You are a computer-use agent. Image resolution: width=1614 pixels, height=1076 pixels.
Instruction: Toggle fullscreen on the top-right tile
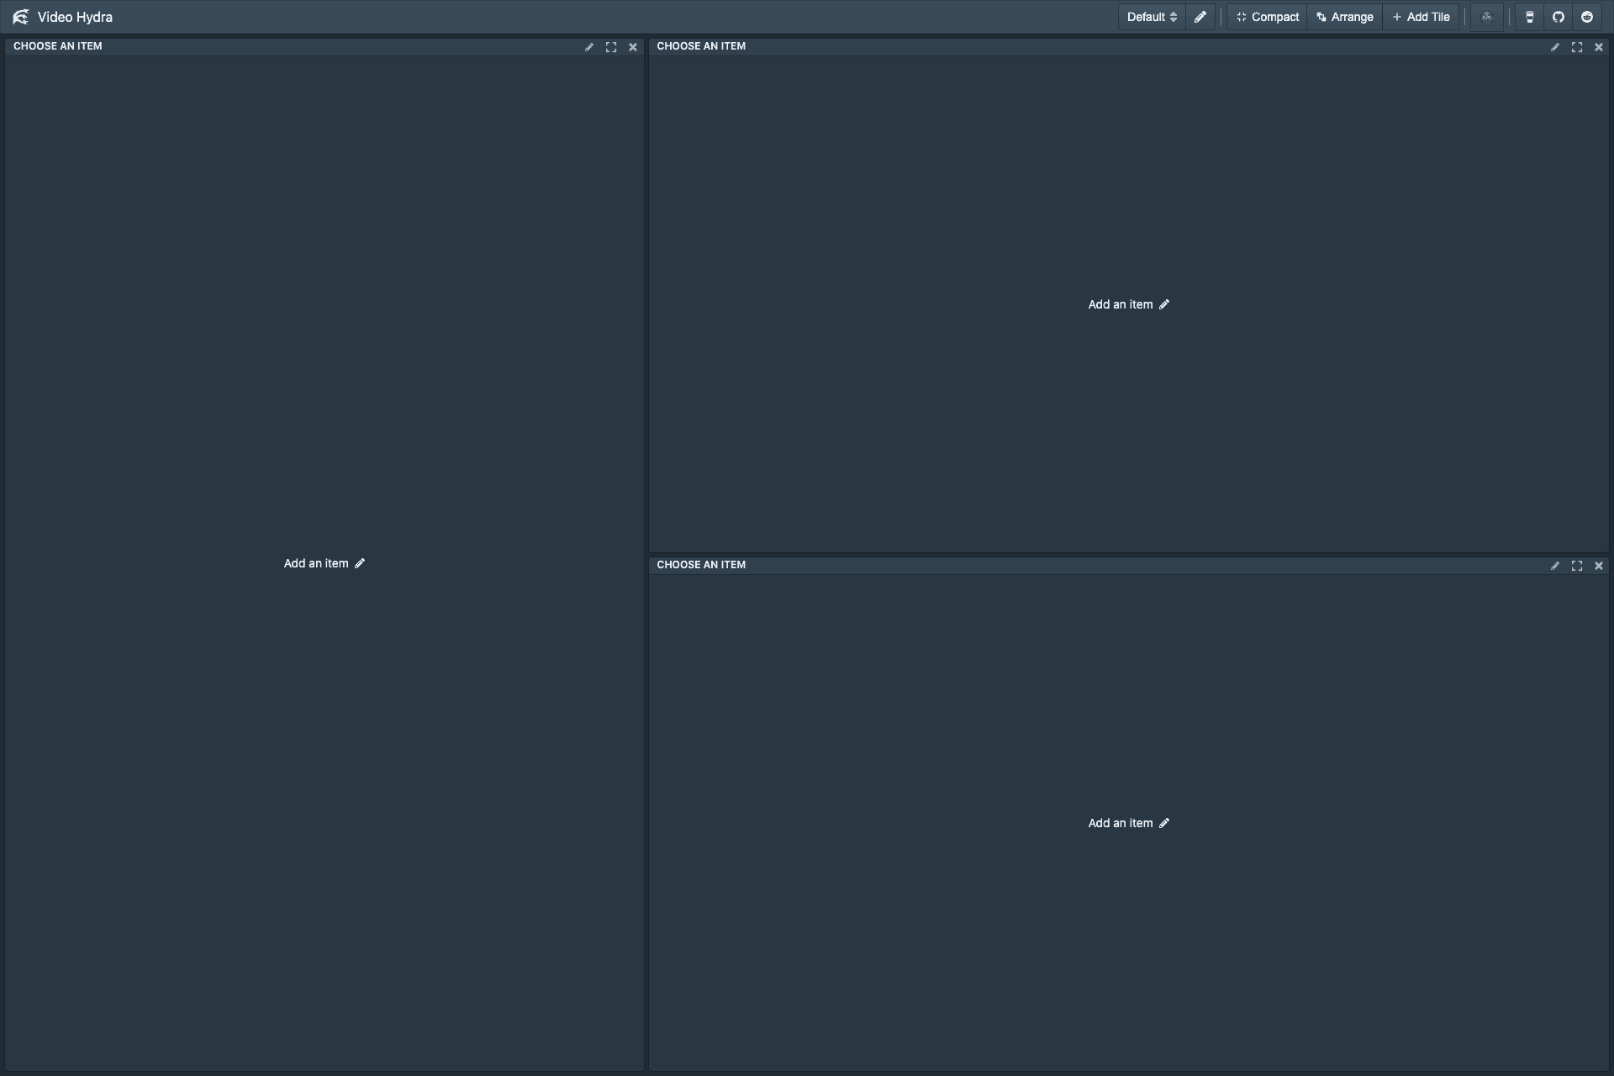pos(1577,47)
